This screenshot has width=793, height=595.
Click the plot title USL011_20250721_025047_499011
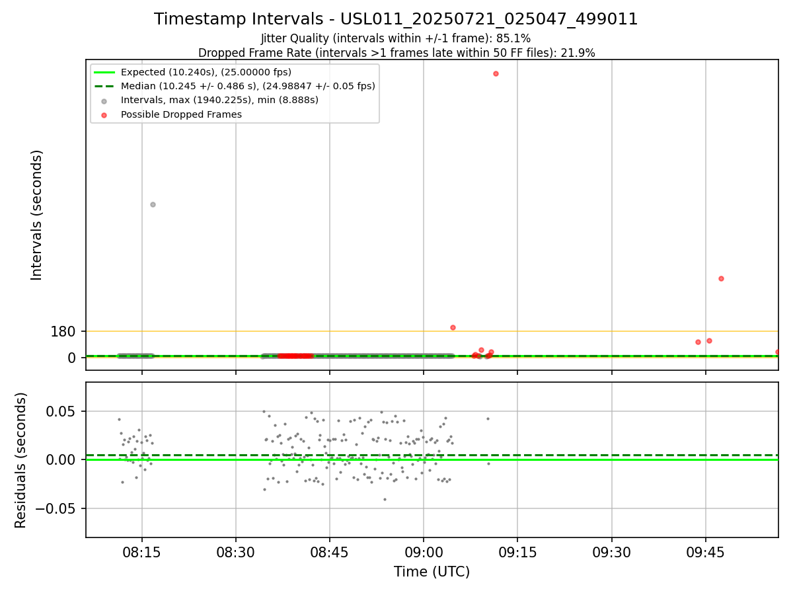pyautogui.click(x=397, y=19)
